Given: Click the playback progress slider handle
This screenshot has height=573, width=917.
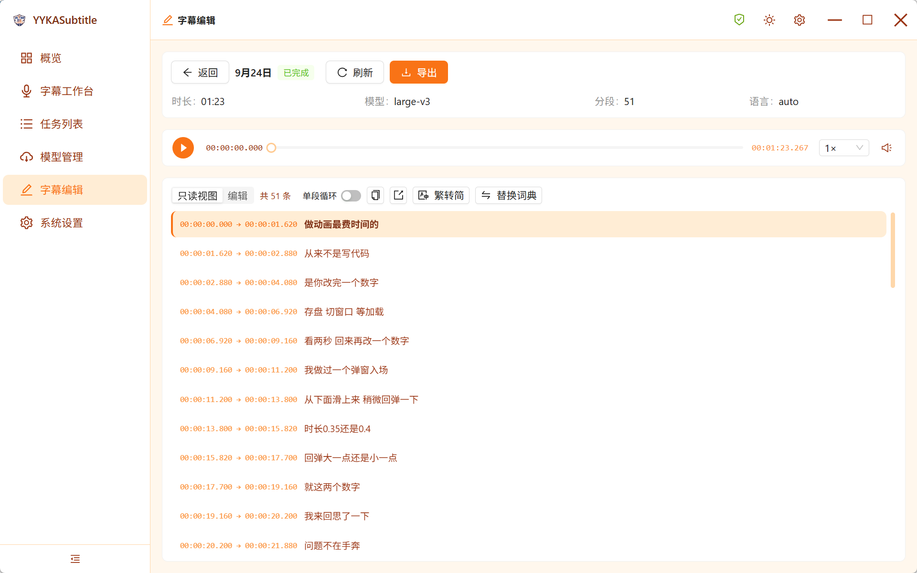Looking at the screenshot, I should (x=271, y=148).
